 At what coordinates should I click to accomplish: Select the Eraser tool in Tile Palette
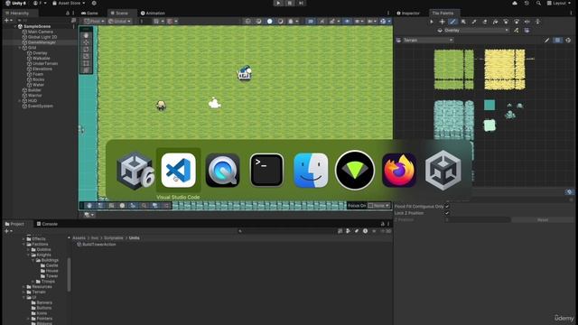[x=485, y=22]
